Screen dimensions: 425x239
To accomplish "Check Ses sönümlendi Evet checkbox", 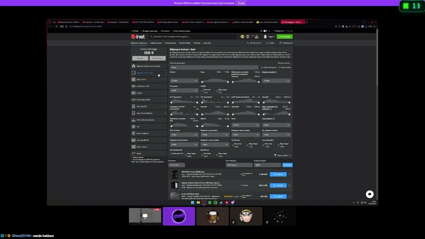I will pos(171,154).
